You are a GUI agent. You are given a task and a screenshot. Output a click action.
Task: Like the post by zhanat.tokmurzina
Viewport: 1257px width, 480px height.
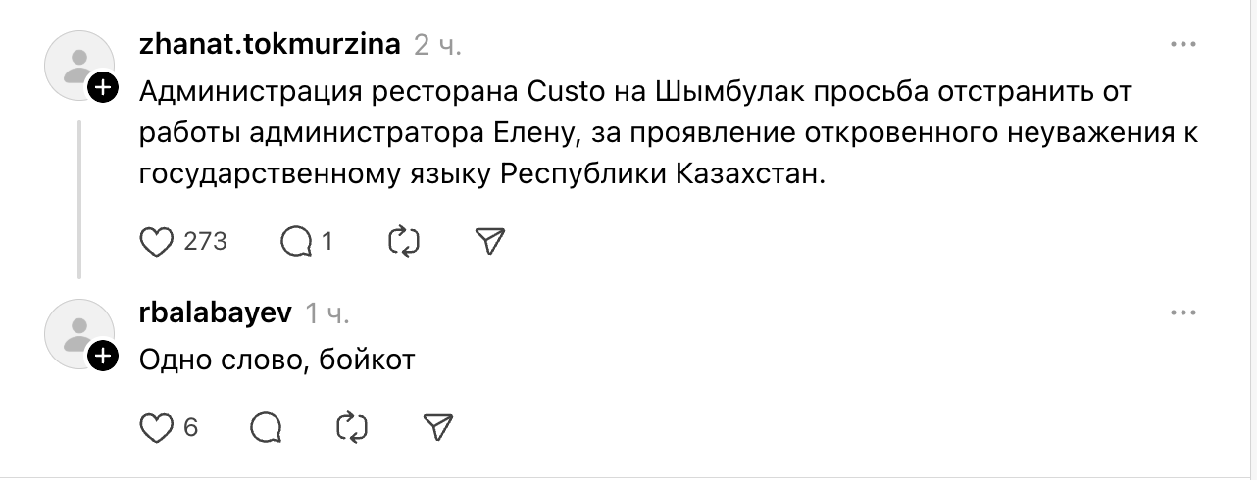tap(156, 241)
